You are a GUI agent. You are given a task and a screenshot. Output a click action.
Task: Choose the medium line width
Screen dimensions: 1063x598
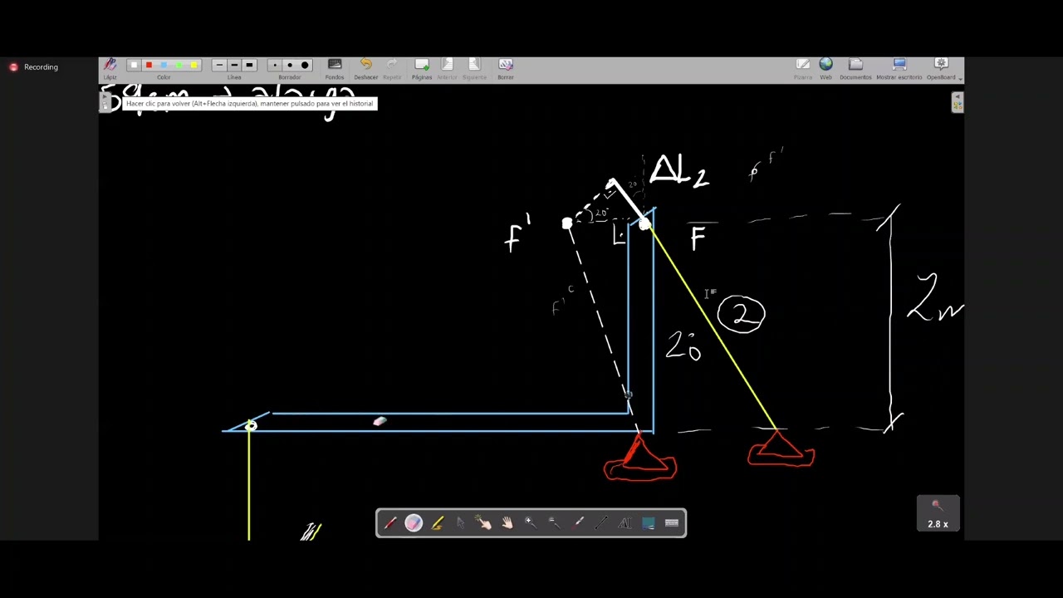234,65
